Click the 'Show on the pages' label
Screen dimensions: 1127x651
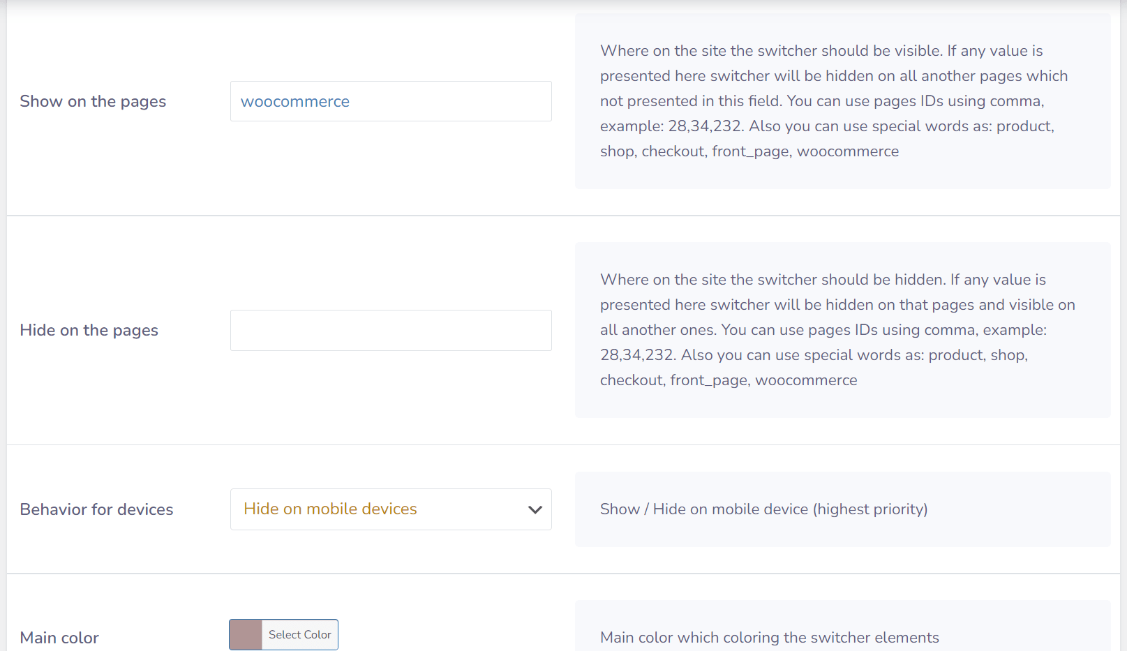93,102
